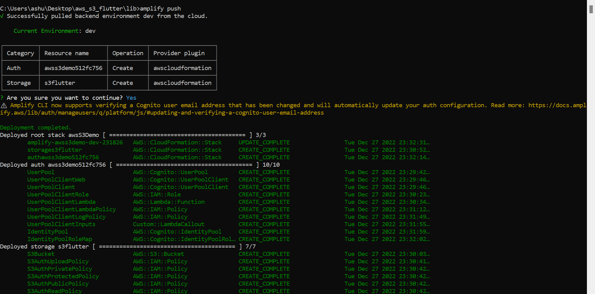
Task: Click the Category column header in the table
Action: pos(20,53)
